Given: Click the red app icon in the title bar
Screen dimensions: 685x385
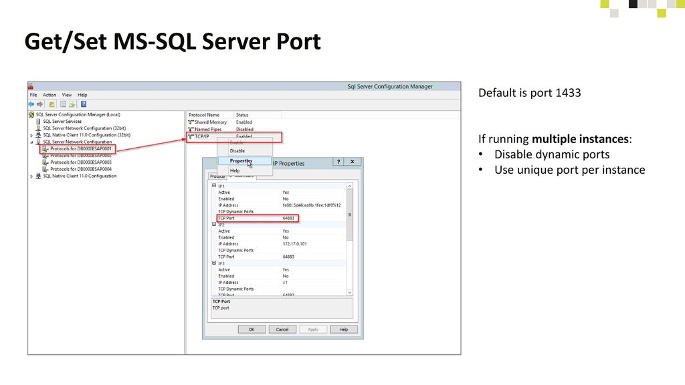Looking at the screenshot, I should [x=31, y=87].
